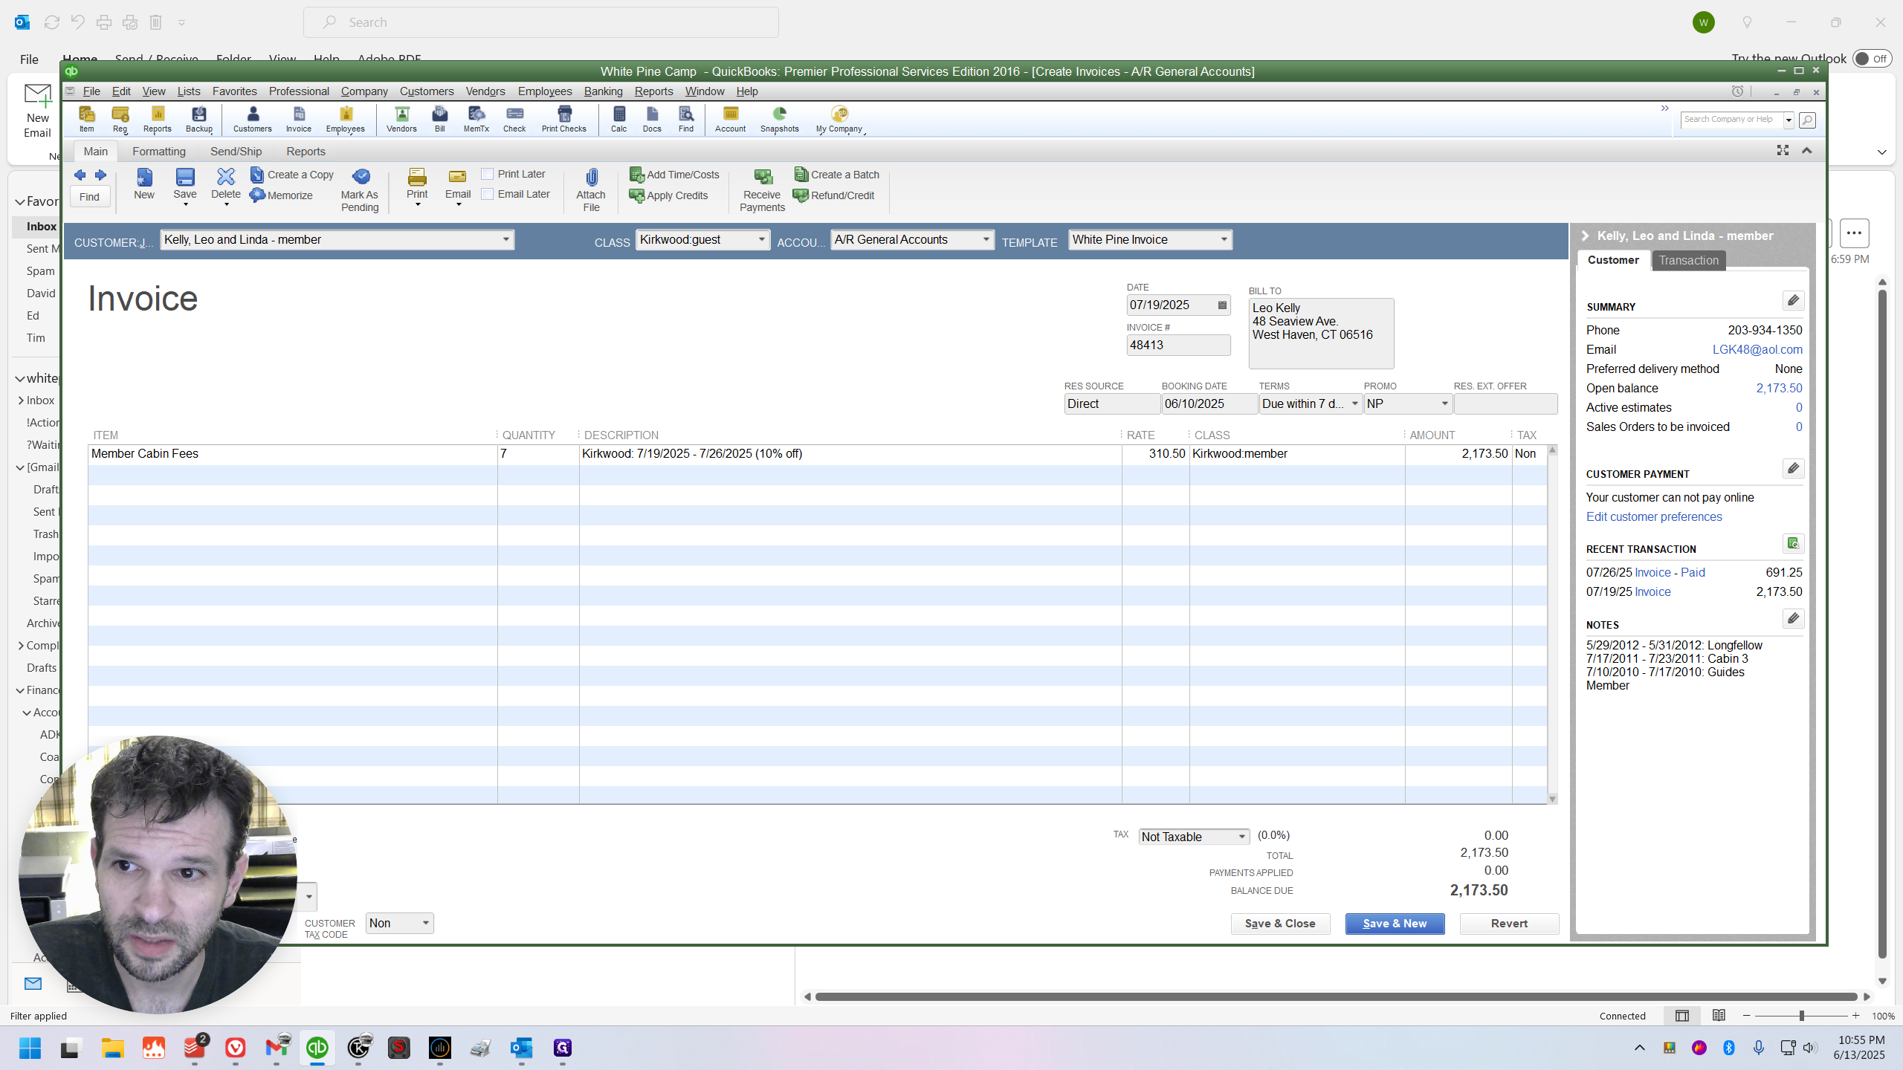Open the Promo NP dropdown
The width and height of the screenshot is (1903, 1070).
(x=1444, y=403)
